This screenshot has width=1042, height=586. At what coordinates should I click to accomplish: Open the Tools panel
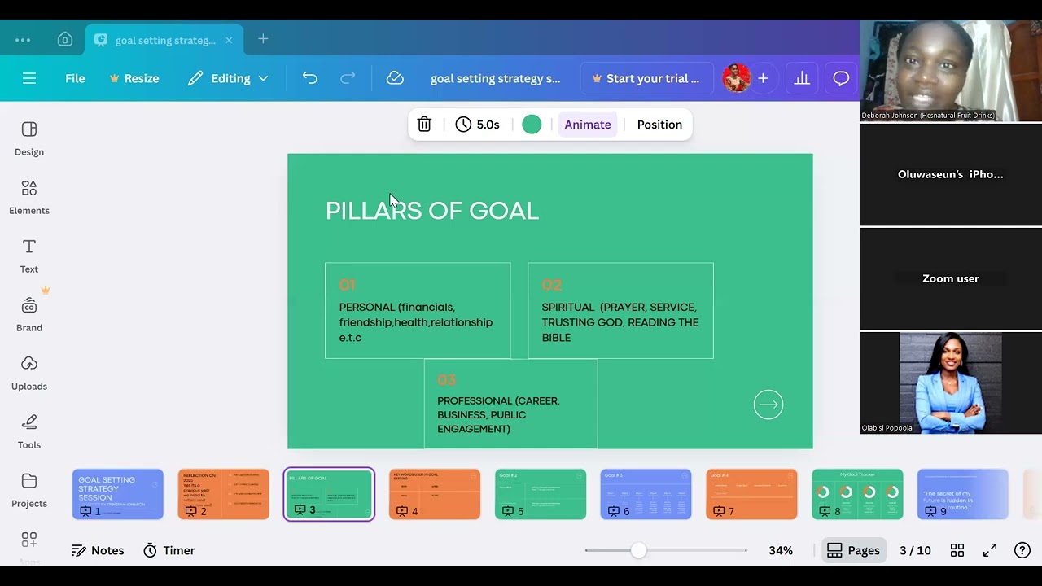point(29,431)
